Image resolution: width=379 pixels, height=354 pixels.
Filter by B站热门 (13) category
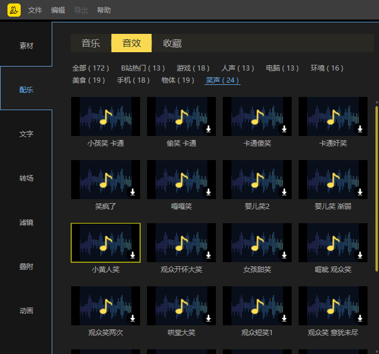point(143,68)
